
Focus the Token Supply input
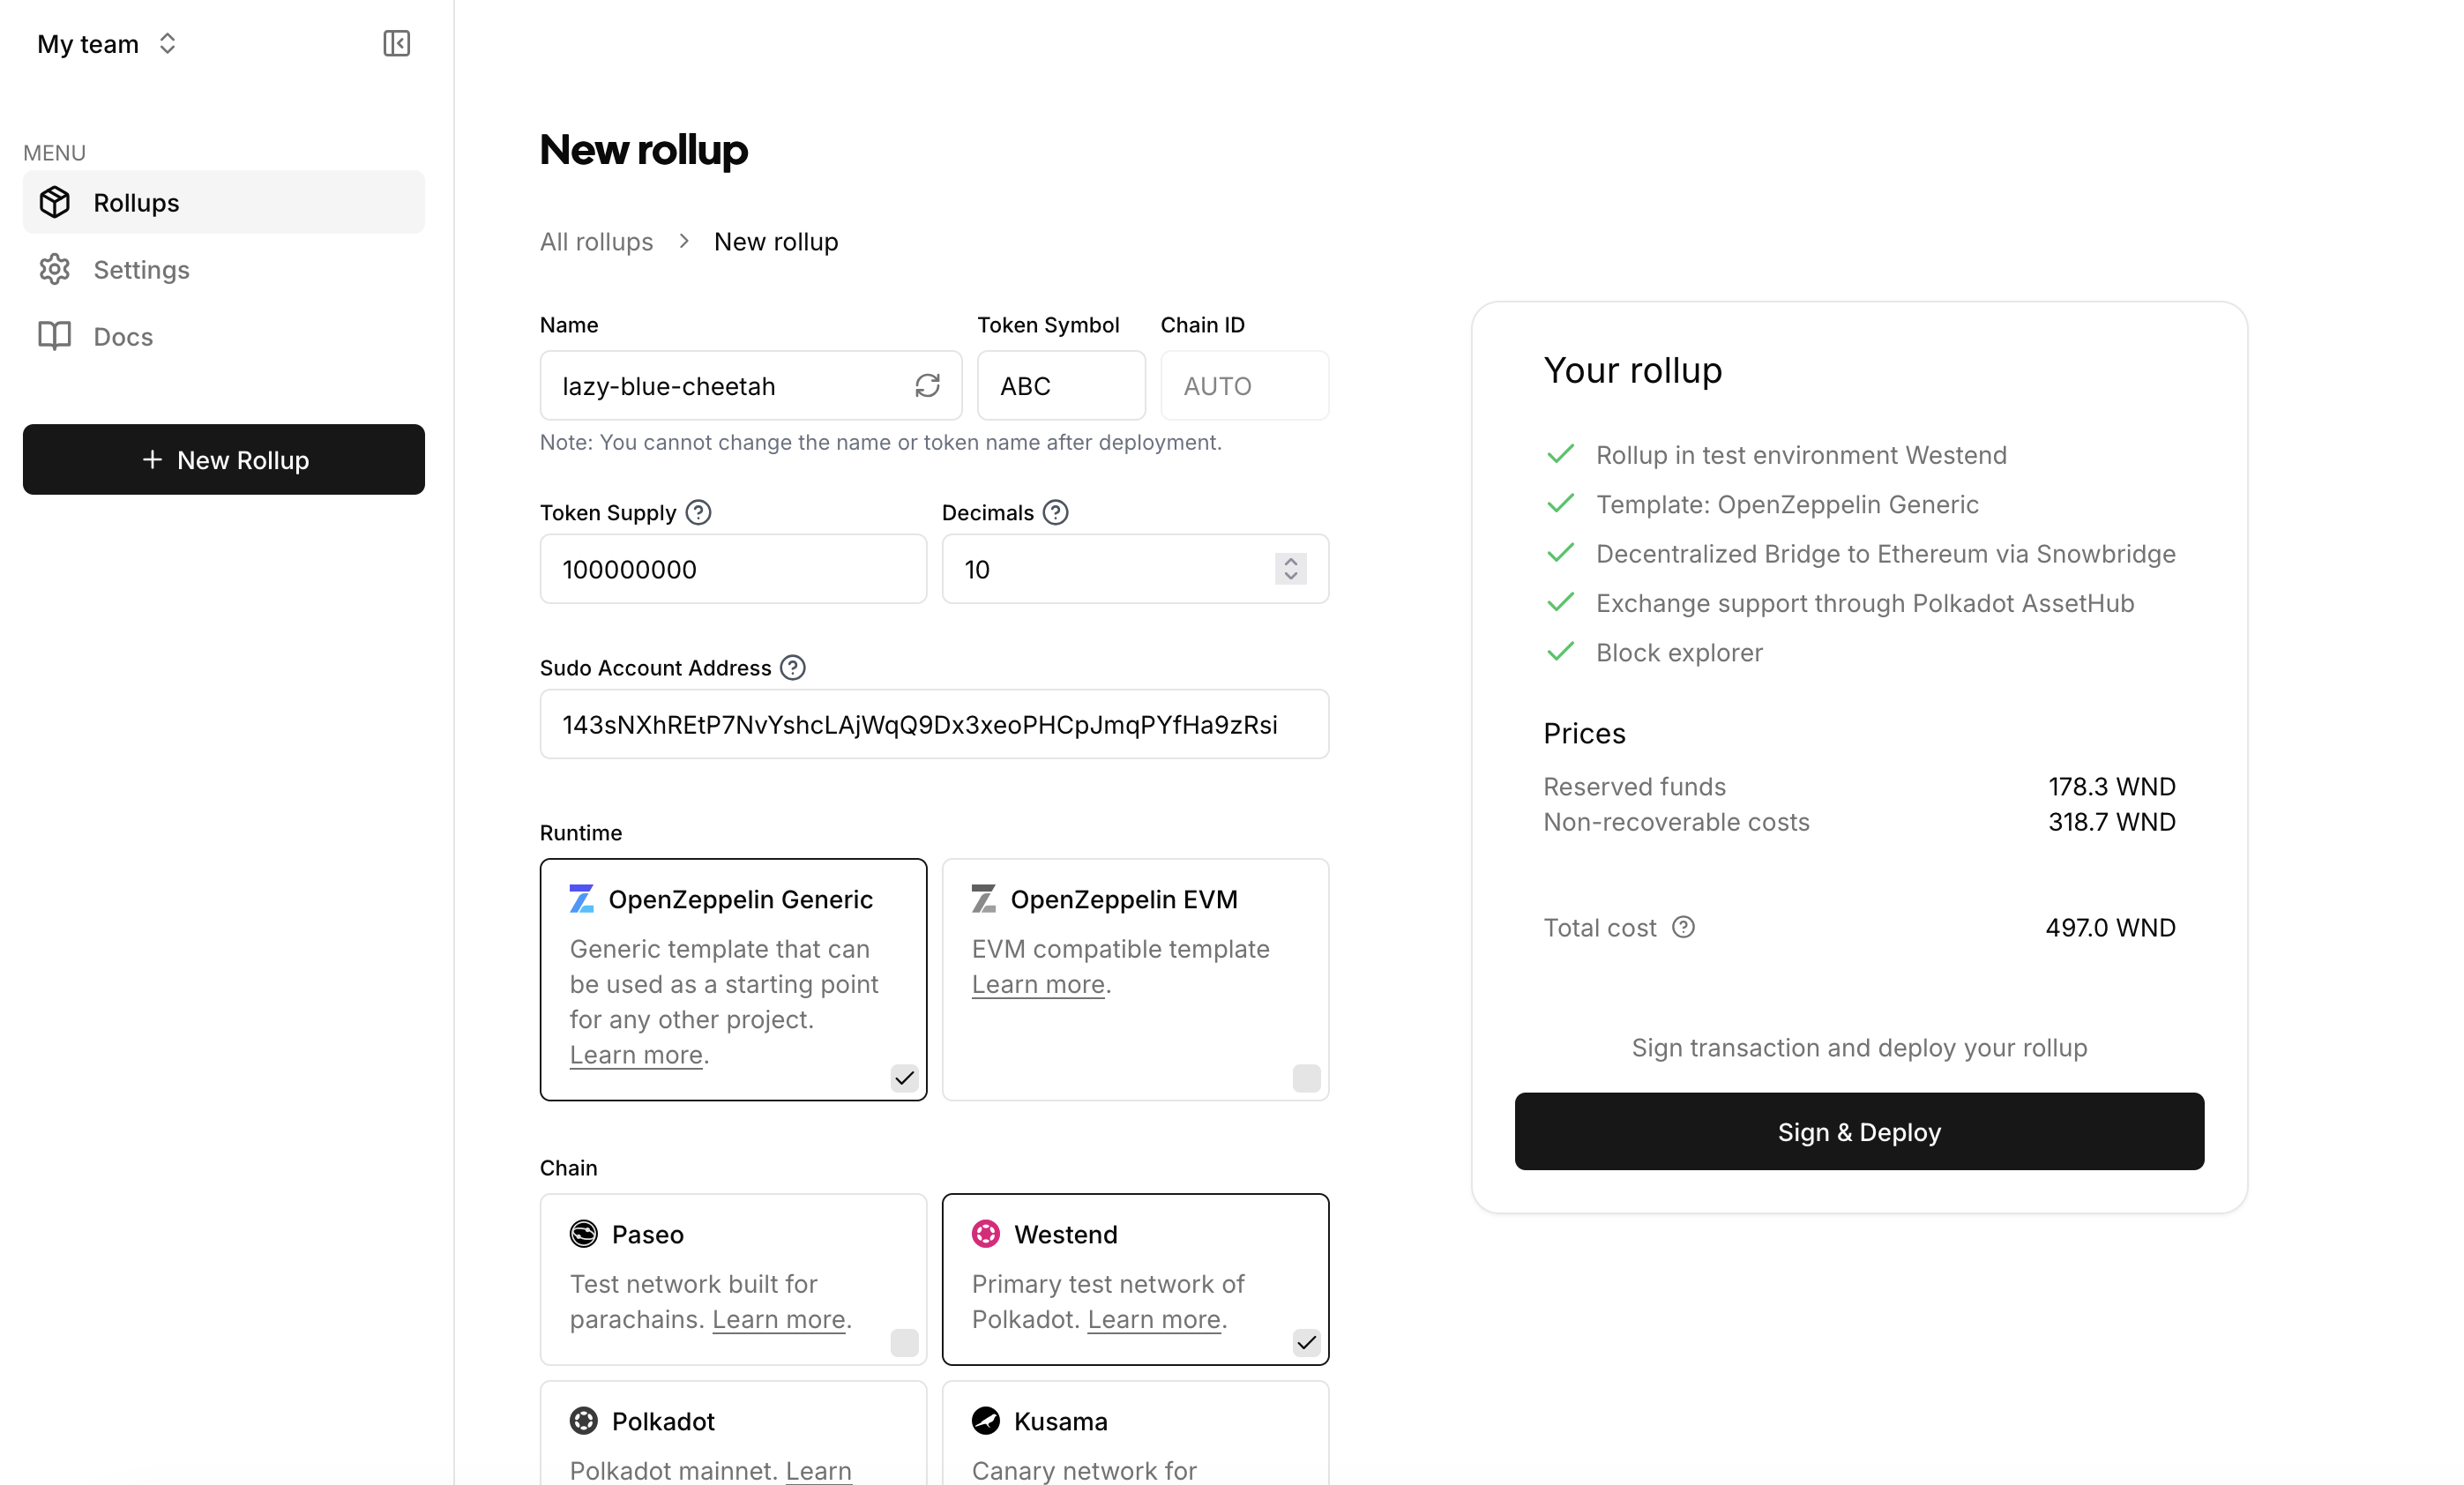[x=733, y=569]
